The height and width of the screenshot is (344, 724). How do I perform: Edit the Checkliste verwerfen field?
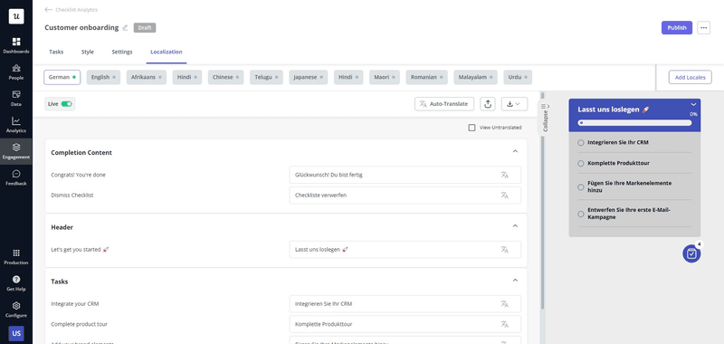[405, 196]
